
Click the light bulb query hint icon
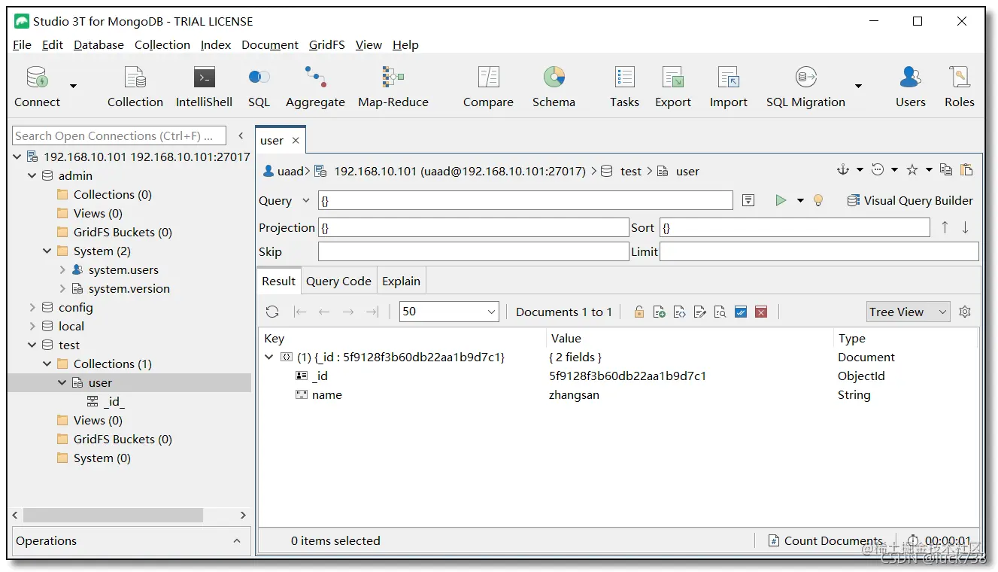point(818,200)
